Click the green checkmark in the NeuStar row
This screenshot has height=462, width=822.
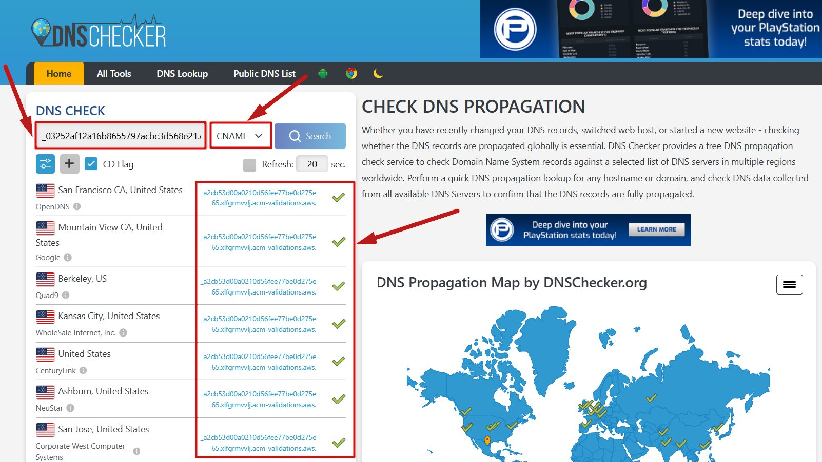[x=339, y=399]
